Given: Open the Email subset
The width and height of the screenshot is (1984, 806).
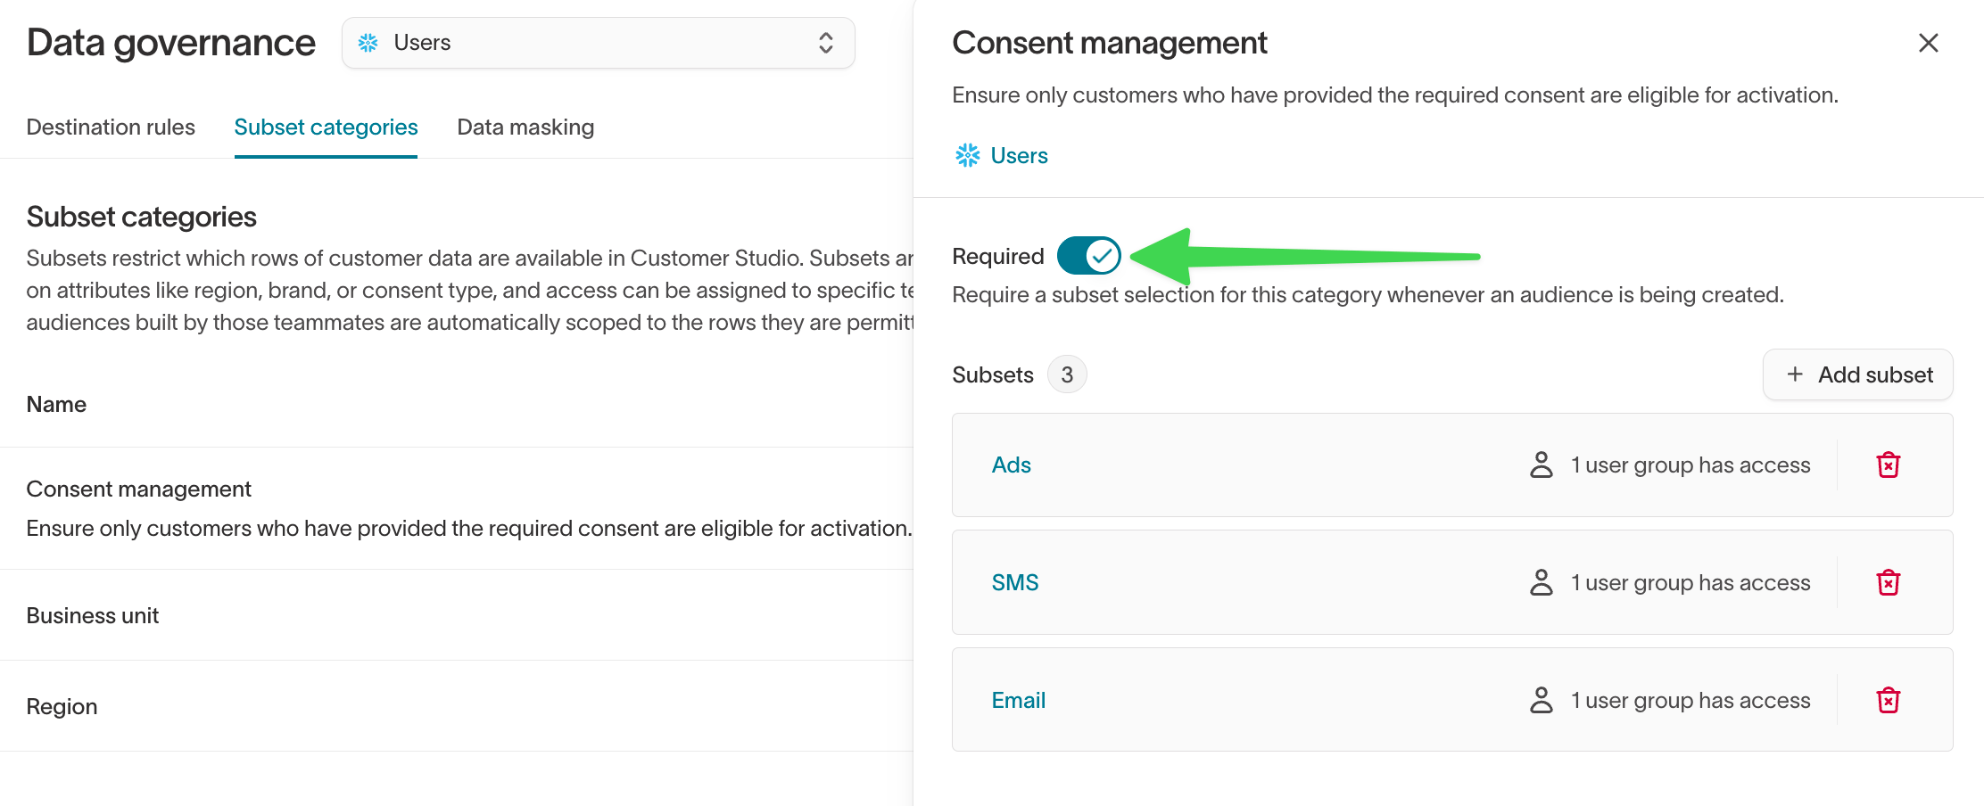Looking at the screenshot, I should (1019, 701).
